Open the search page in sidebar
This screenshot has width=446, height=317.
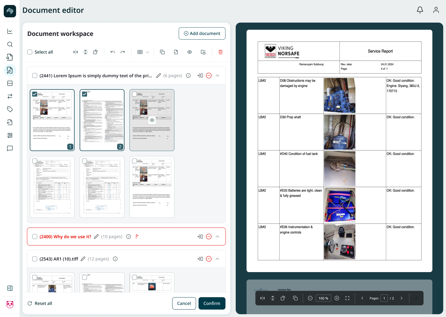10,44
